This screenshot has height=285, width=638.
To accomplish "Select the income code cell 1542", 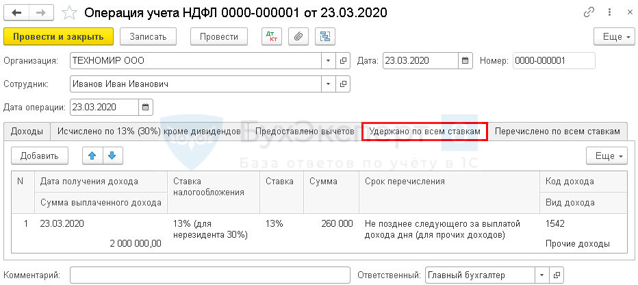I will [x=583, y=223].
